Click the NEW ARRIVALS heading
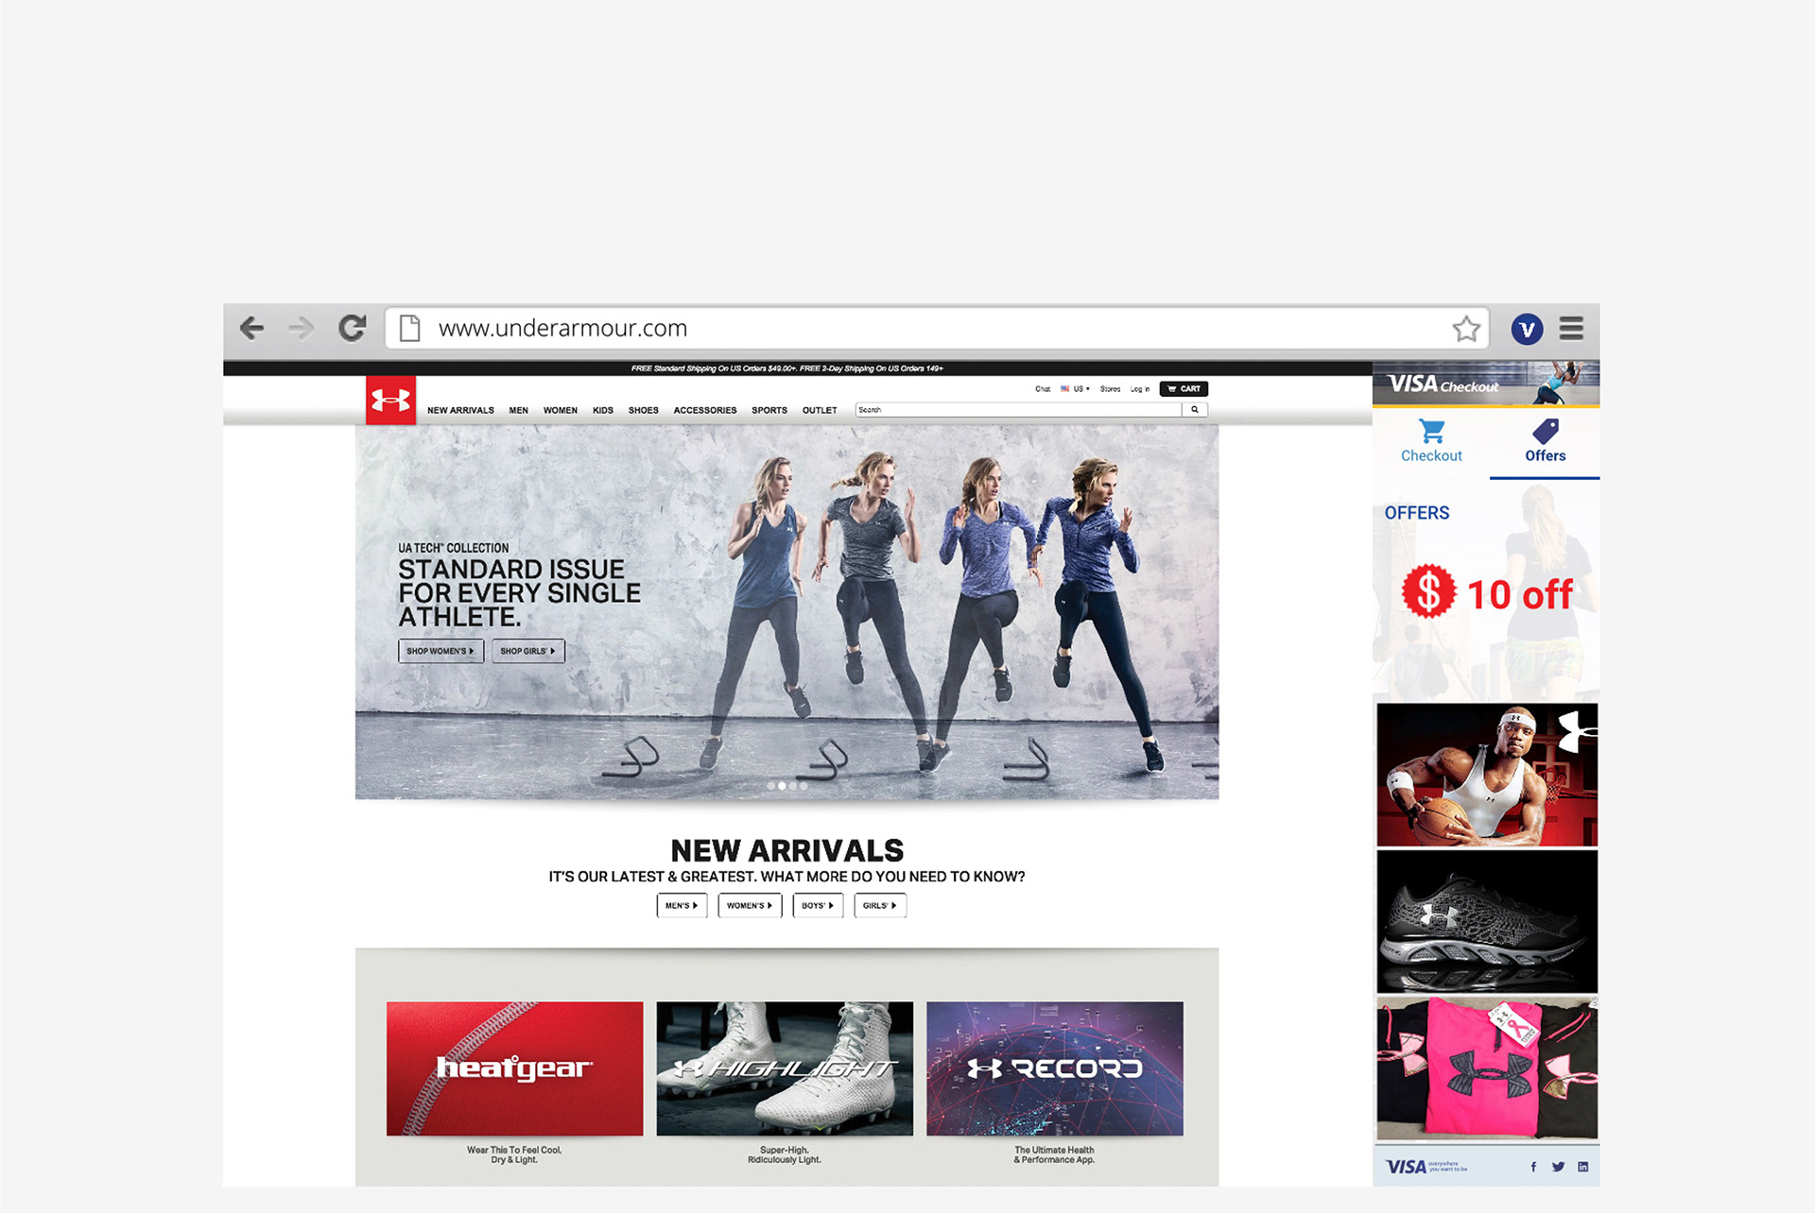This screenshot has width=1815, height=1213. (786, 850)
